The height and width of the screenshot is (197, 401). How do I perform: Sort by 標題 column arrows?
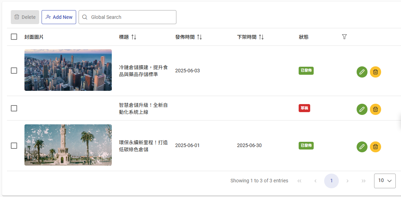[x=134, y=37]
